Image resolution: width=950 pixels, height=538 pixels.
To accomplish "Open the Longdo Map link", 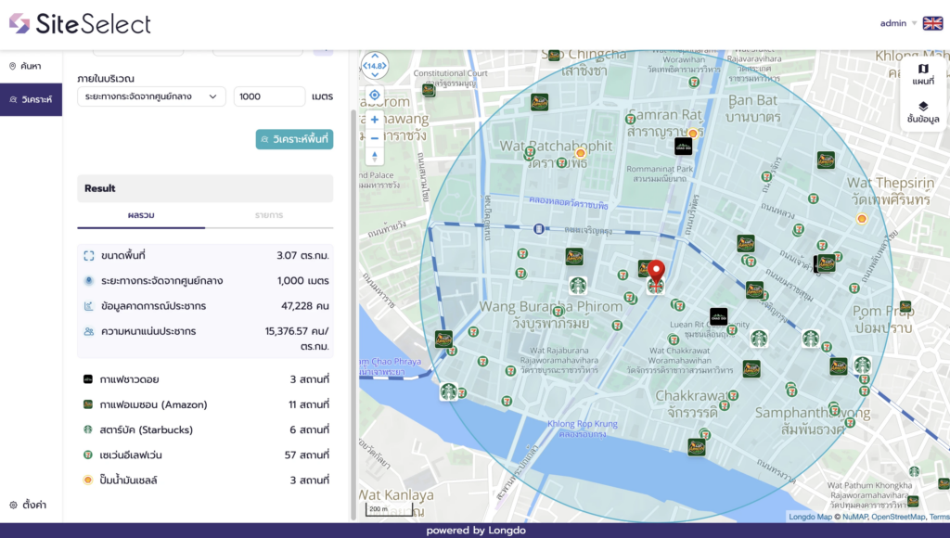I will pos(810,517).
